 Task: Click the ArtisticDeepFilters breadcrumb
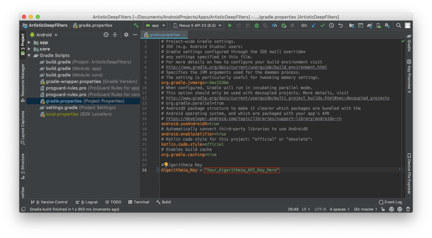tap(45, 25)
